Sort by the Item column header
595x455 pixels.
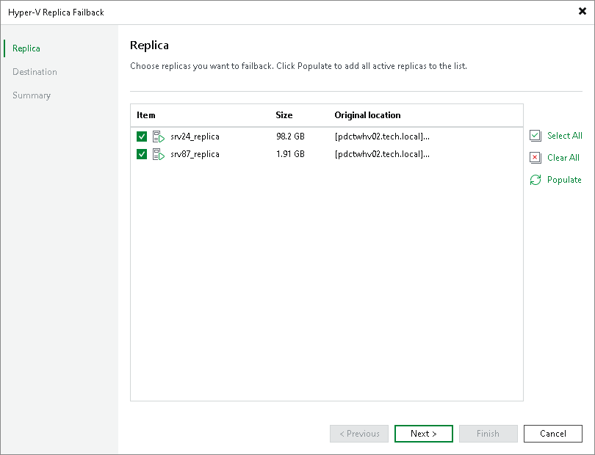(x=145, y=115)
